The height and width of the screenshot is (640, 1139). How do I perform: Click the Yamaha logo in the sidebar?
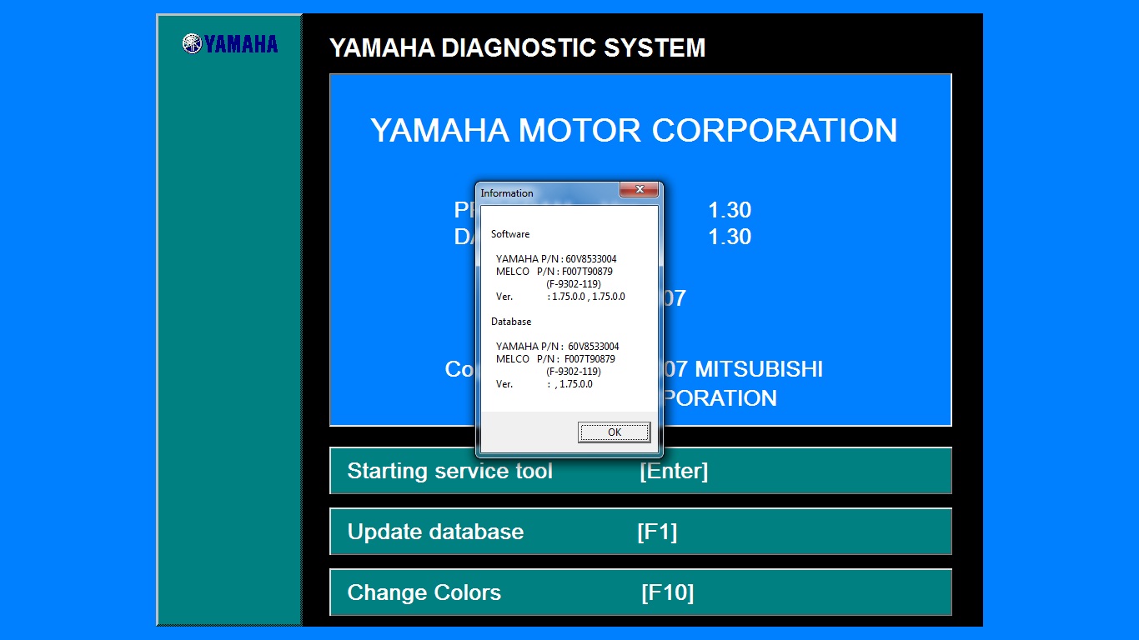[x=230, y=44]
